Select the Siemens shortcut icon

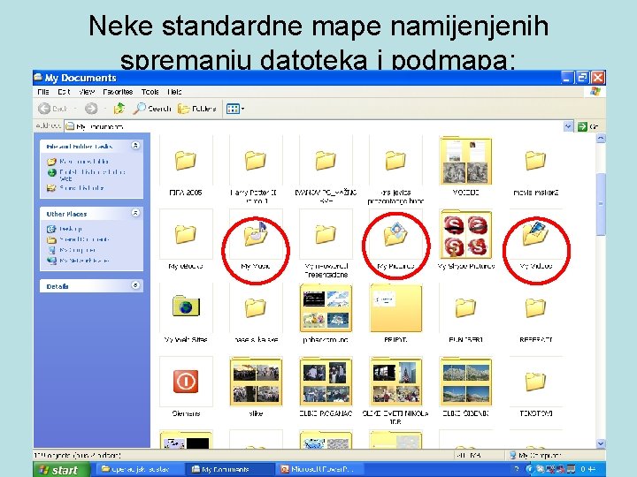186,387
